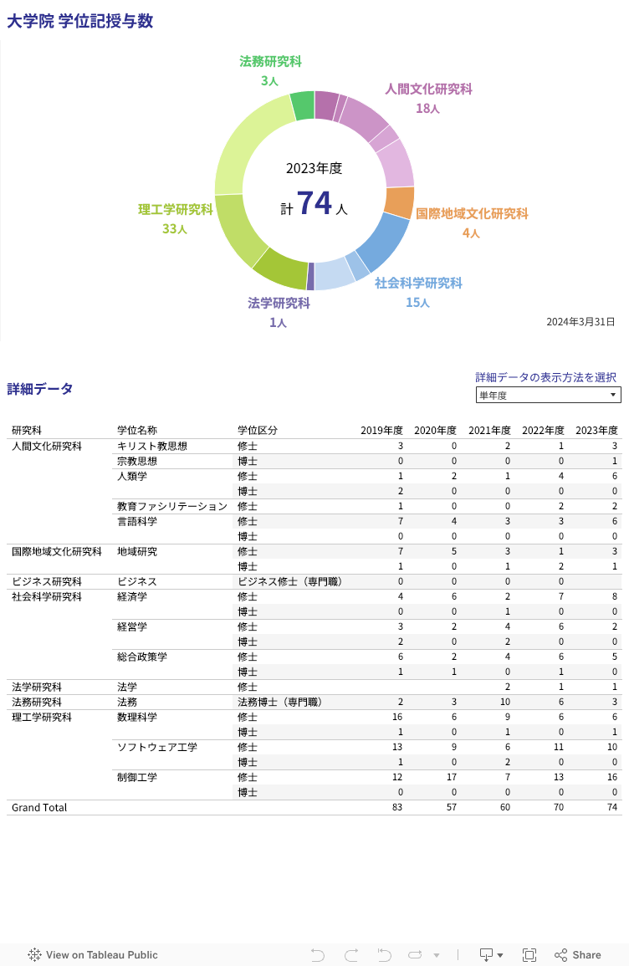Image resolution: width=629 pixels, height=966 pixels.
Task: Click the Tableau logo icon in footer
Action: [34, 955]
